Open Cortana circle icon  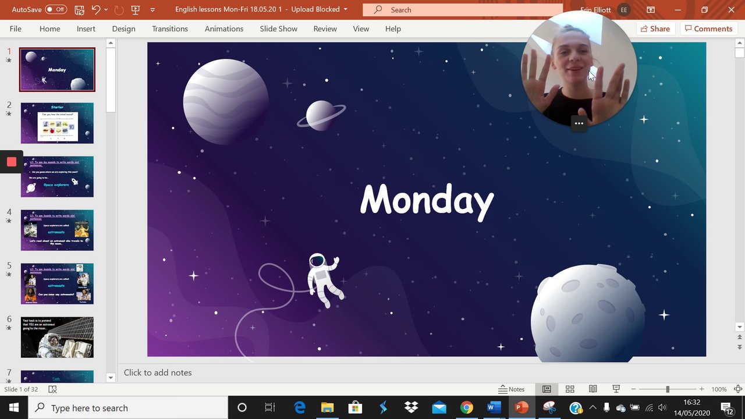point(242,408)
